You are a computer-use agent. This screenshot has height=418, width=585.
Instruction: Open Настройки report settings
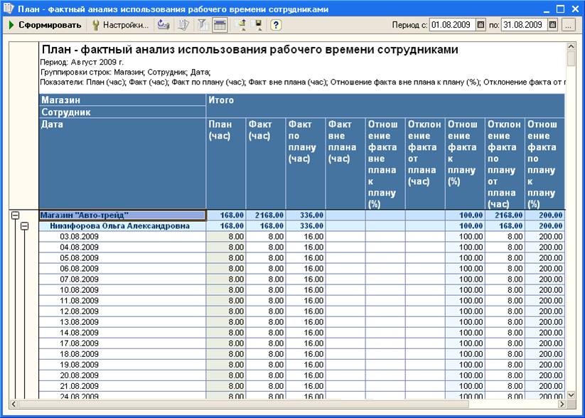point(120,25)
